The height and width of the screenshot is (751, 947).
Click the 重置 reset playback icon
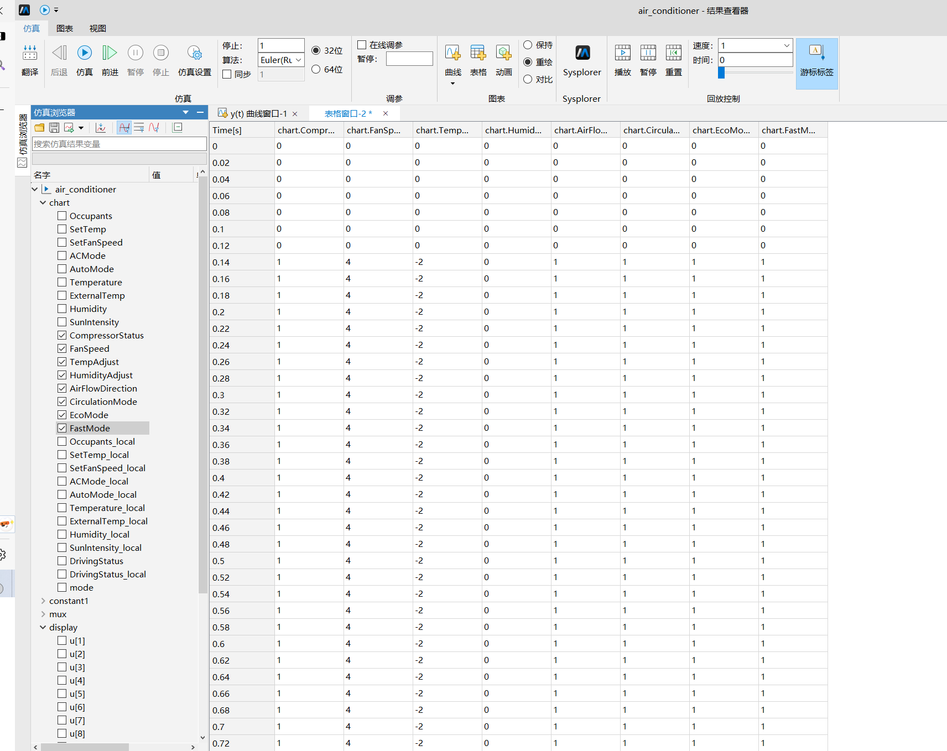pos(674,53)
